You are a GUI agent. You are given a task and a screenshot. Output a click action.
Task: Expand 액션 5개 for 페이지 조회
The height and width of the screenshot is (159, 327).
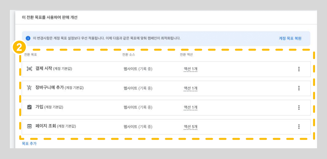pyautogui.click(x=190, y=126)
